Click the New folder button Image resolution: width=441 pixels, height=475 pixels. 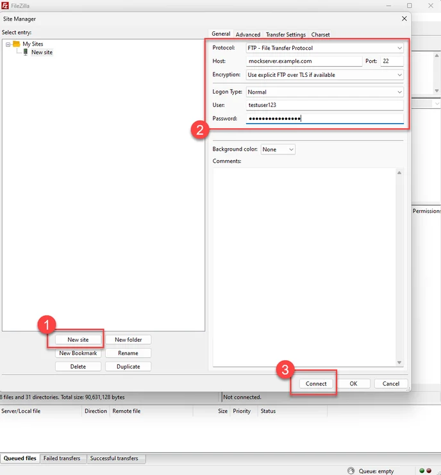pos(128,340)
